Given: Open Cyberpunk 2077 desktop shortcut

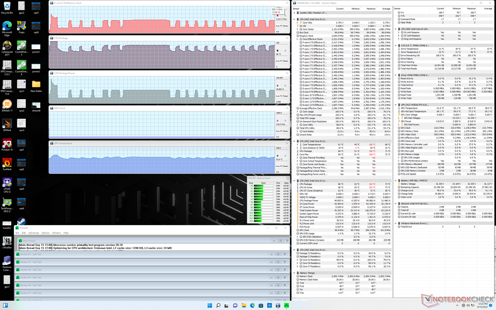Looking at the screenshot, I should pyautogui.click(x=7, y=45).
